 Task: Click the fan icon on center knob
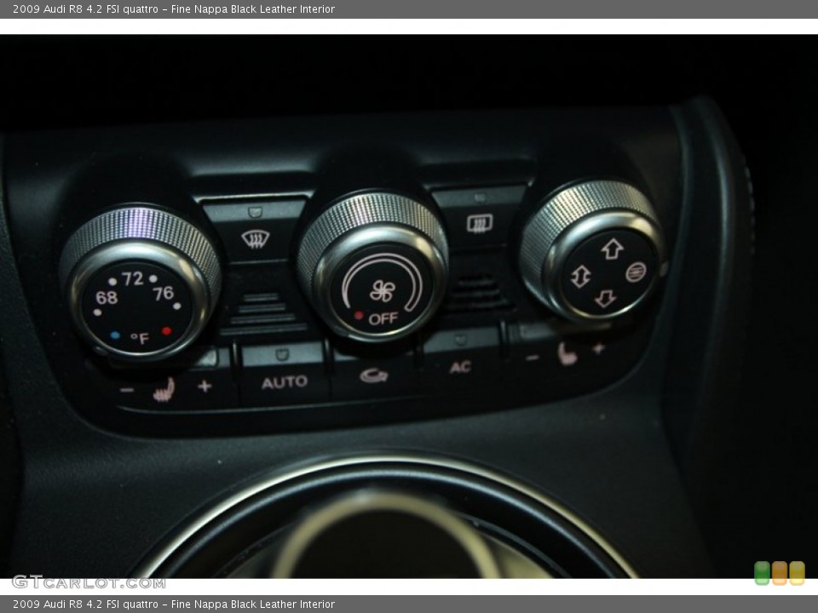(x=383, y=291)
